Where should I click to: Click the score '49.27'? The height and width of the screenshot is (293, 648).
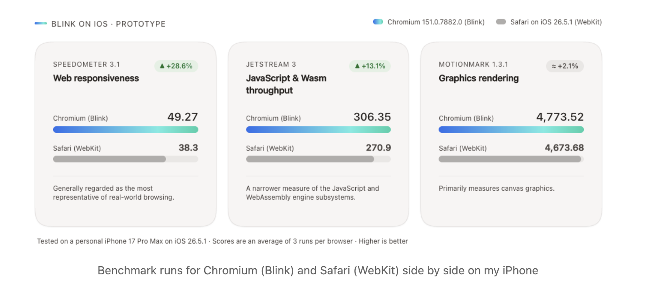click(183, 117)
